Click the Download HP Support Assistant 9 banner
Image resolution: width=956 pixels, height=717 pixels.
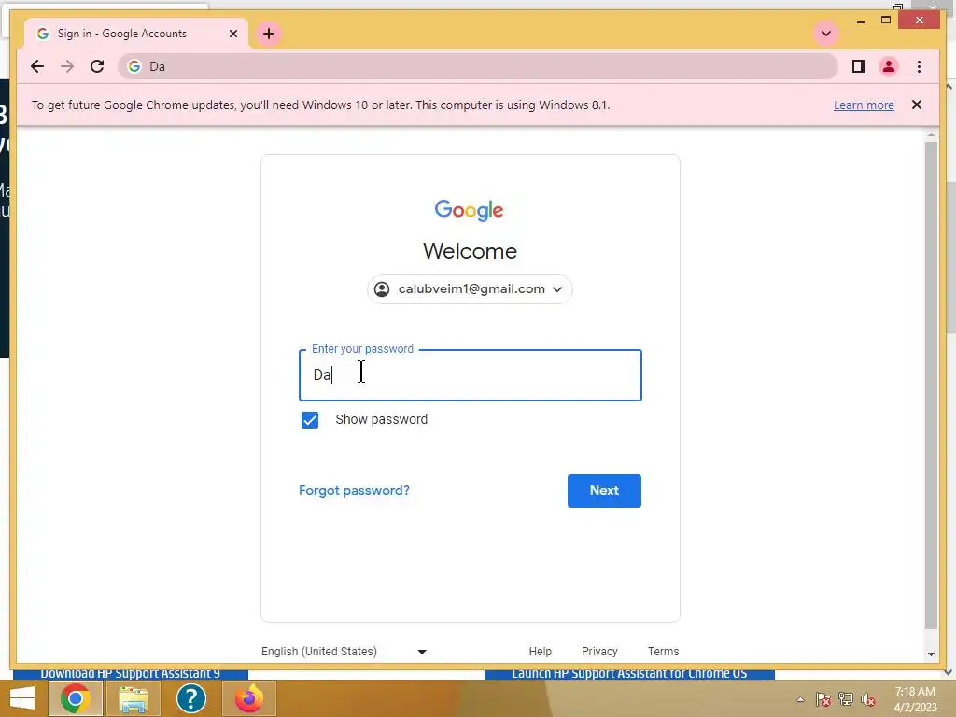click(x=131, y=674)
